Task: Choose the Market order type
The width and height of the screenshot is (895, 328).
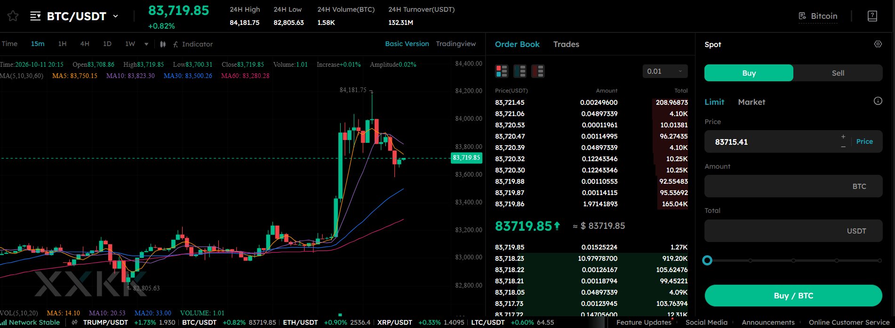Action: point(751,102)
